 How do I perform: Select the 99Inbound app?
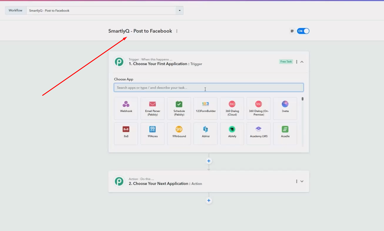[x=179, y=133]
